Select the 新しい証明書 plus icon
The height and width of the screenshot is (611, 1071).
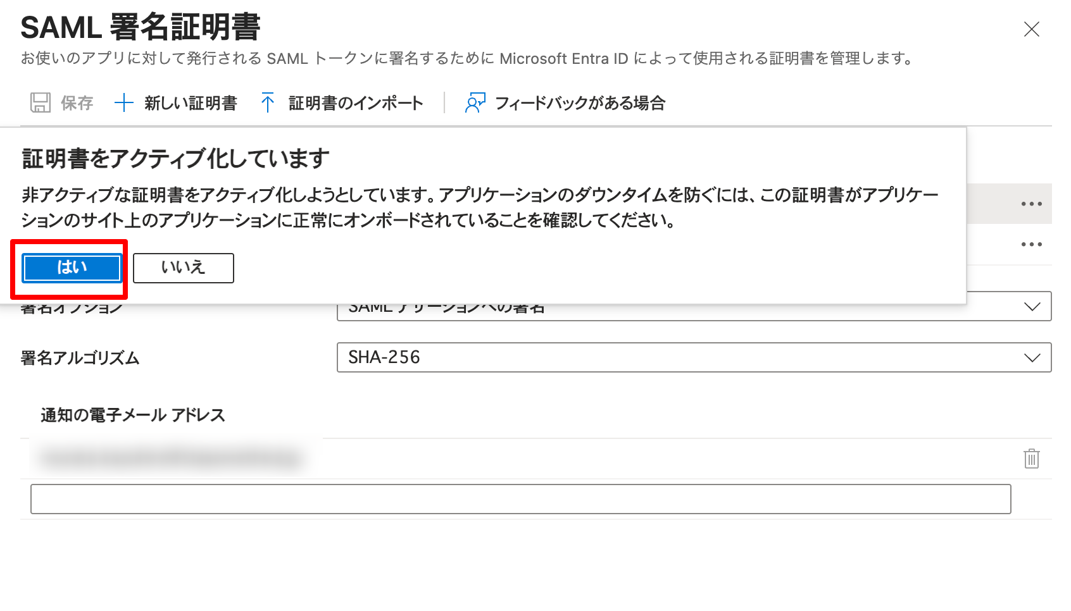tap(124, 102)
